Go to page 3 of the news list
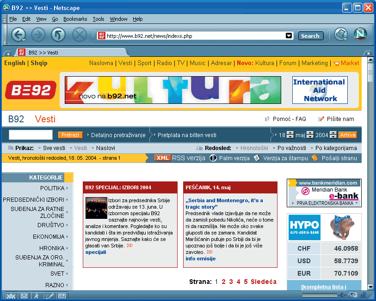The height and width of the screenshot is (301, 376). click(231, 282)
